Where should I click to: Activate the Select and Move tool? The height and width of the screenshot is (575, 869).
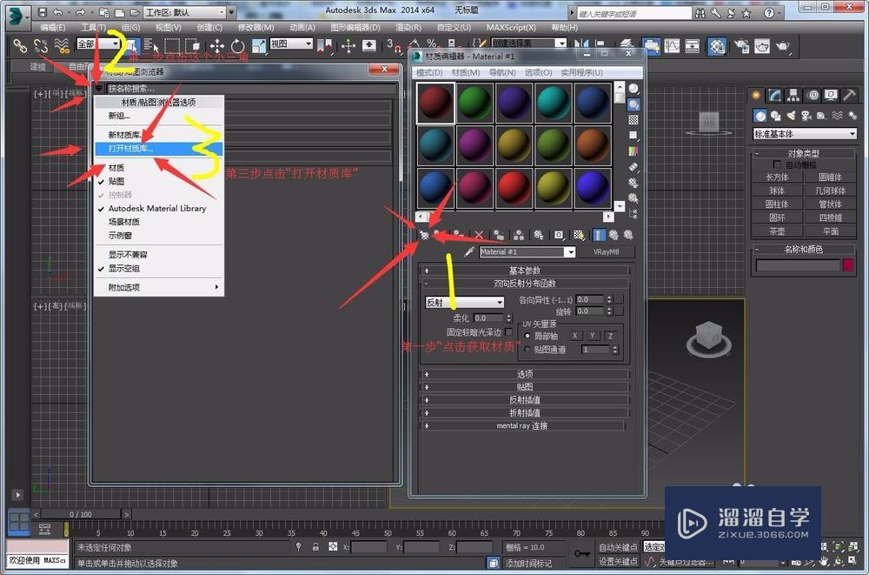[x=216, y=45]
